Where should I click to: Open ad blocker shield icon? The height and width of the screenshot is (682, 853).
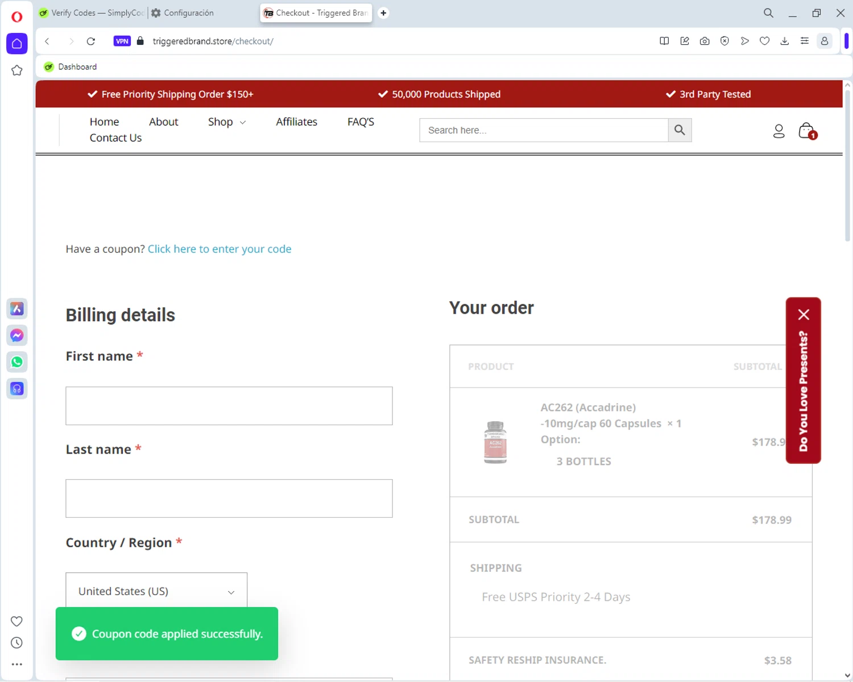[x=724, y=41]
